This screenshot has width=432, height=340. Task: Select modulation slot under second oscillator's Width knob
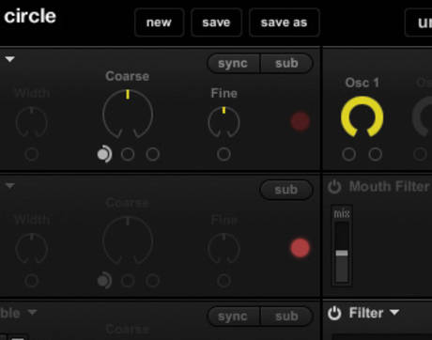coord(32,281)
